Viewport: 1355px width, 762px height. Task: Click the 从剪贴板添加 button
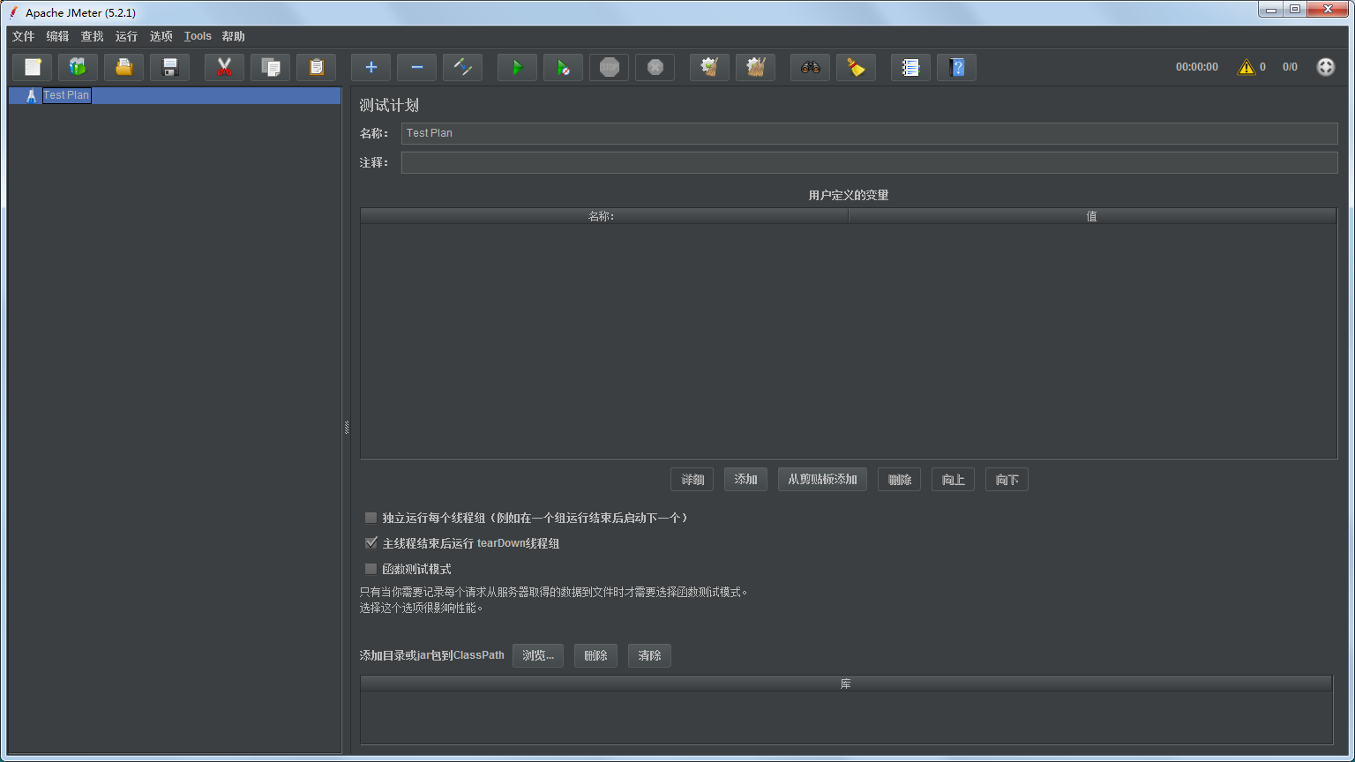(x=822, y=480)
